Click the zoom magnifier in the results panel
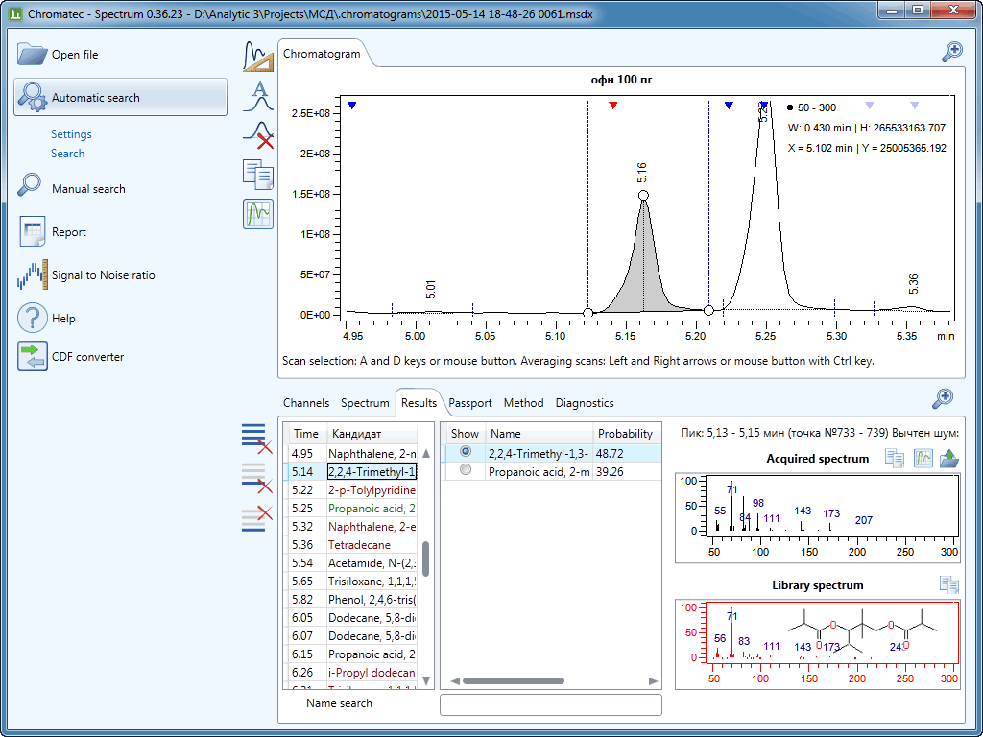 (944, 398)
